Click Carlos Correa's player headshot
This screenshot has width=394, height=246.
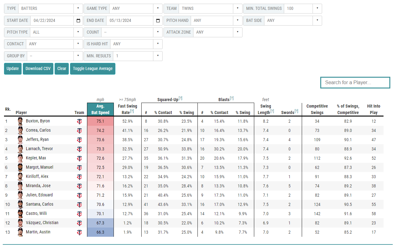20,130
